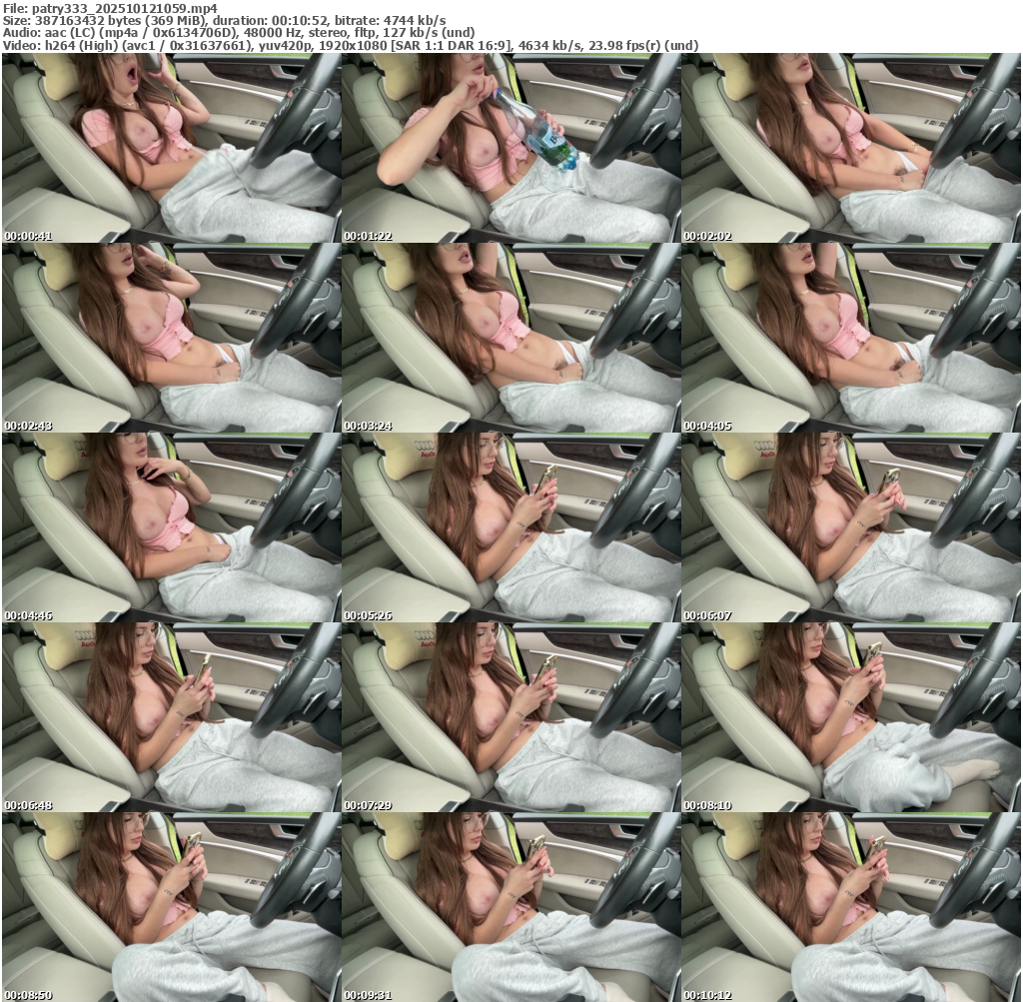Open the thumbnail stamped 00:08:50
Viewport: 1023px width, 1002px height.
[171, 907]
